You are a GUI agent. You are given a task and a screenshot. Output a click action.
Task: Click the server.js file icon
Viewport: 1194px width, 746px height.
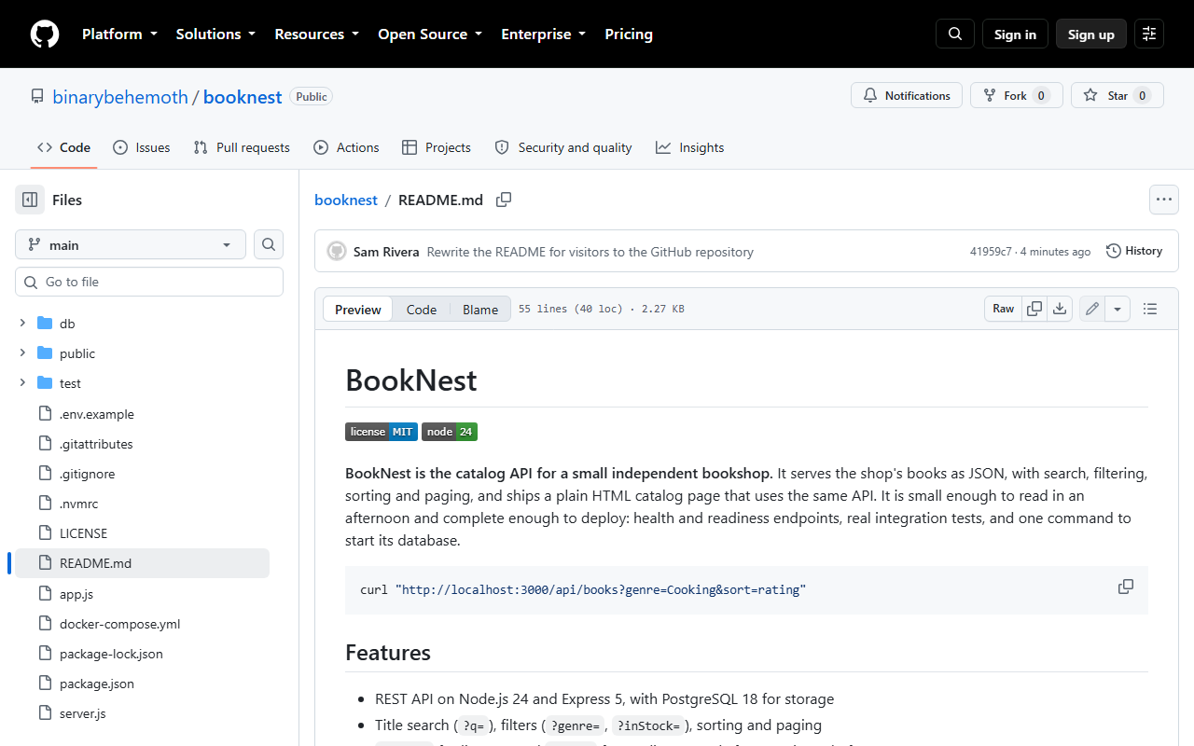[x=45, y=713]
